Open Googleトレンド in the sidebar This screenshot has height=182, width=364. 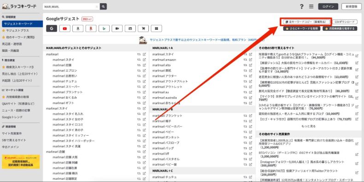pyautogui.click(x=12, y=117)
